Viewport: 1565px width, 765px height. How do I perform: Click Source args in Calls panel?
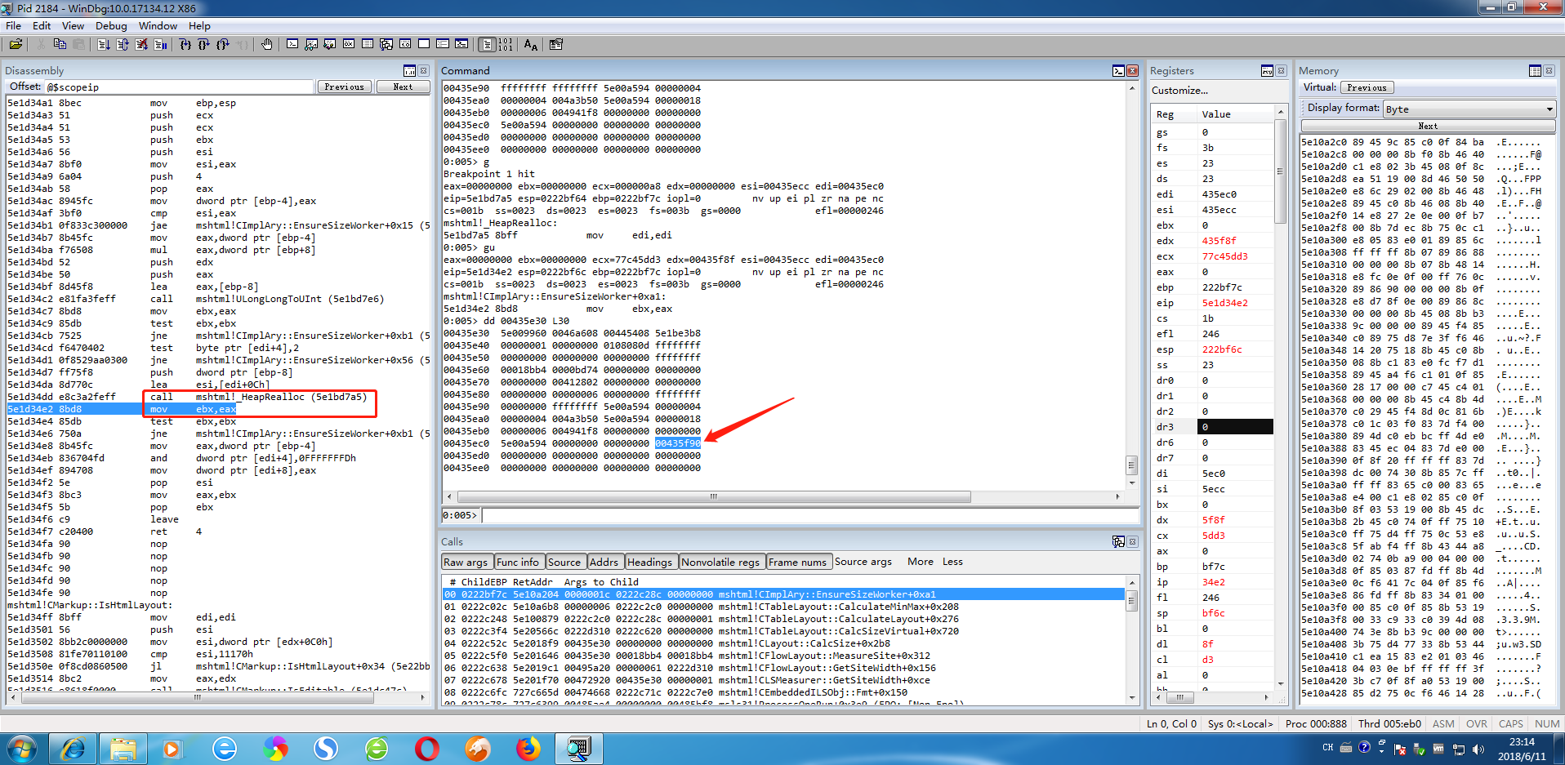coord(863,562)
